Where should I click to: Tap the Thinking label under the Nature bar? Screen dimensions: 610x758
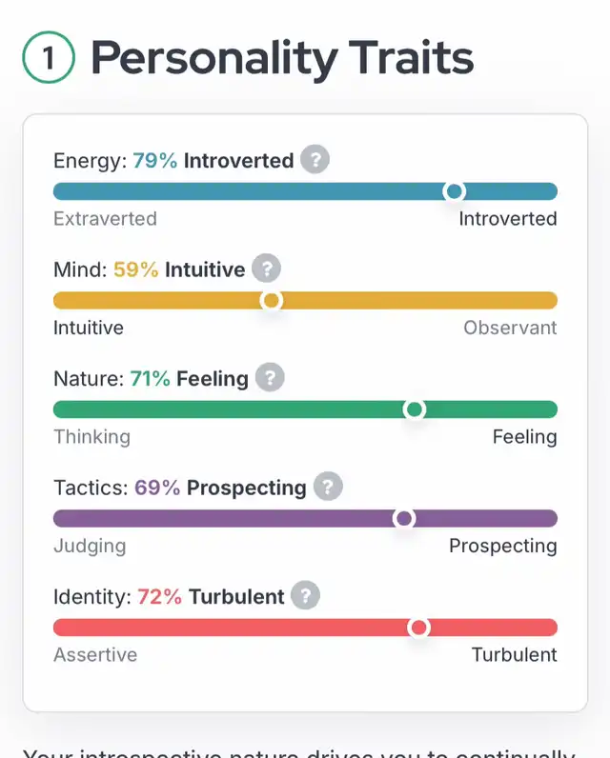tap(91, 437)
